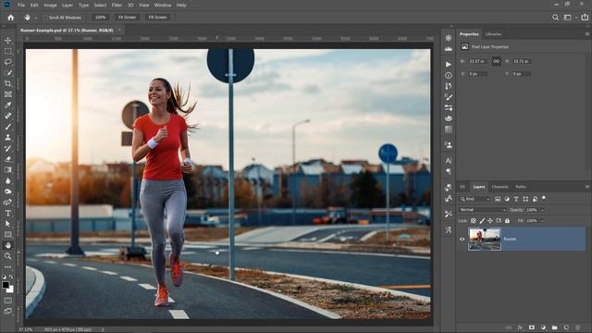The height and width of the screenshot is (333, 592).
Task: Select the Move tool
Action: [8, 41]
